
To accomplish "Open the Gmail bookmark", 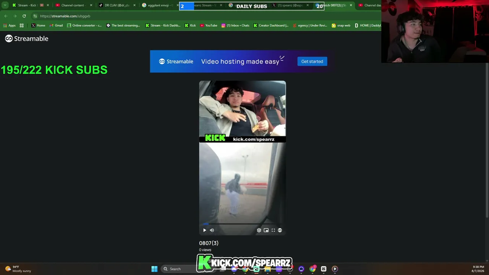I will coord(56,26).
